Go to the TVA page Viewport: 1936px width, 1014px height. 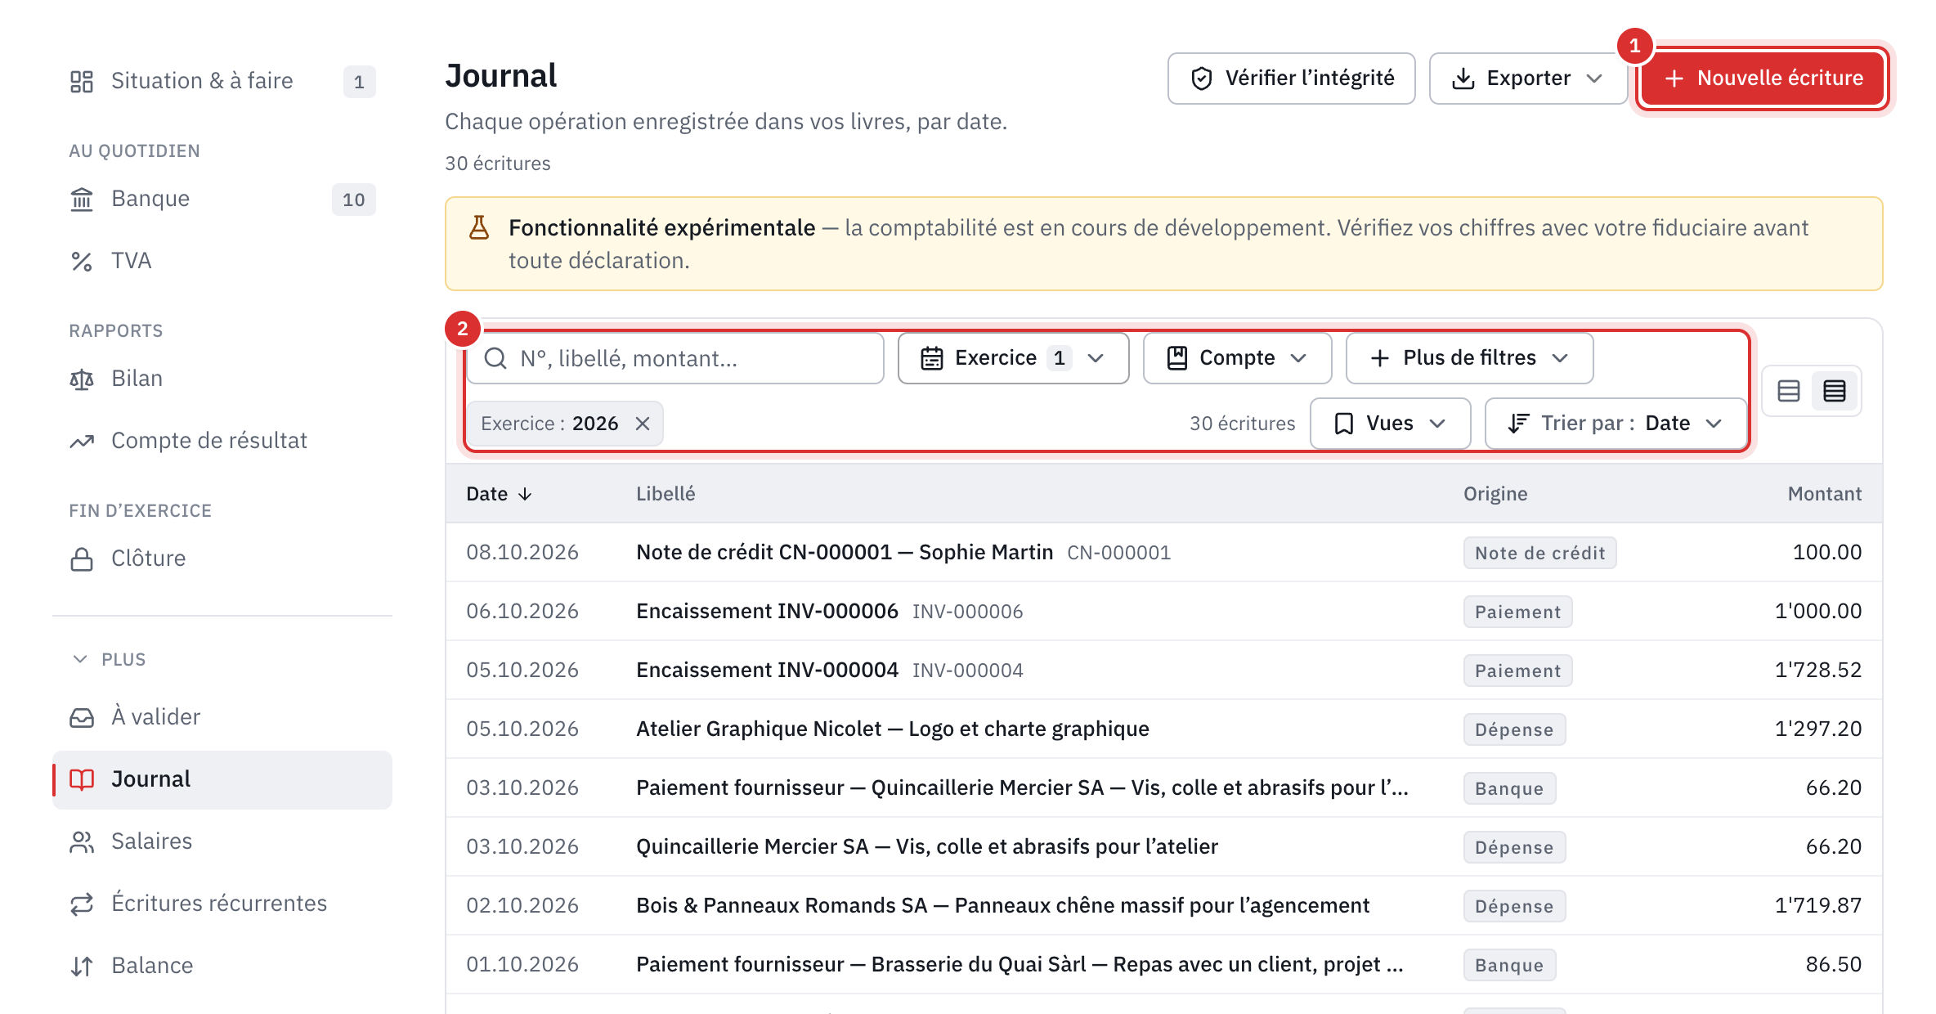[x=222, y=261]
